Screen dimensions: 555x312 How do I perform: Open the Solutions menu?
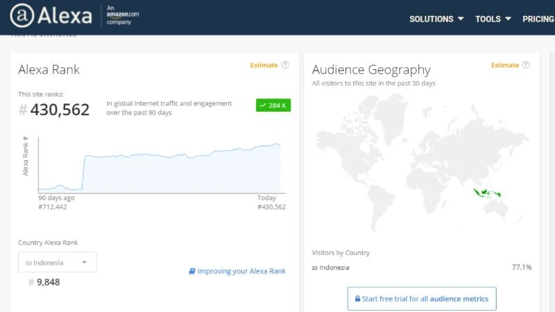point(436,19)
